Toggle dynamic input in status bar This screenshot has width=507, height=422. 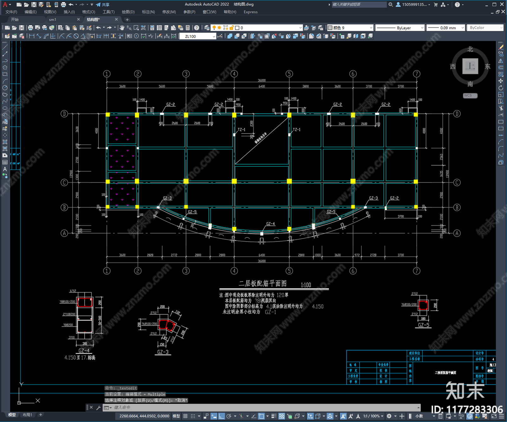click(x=214, y=416)
